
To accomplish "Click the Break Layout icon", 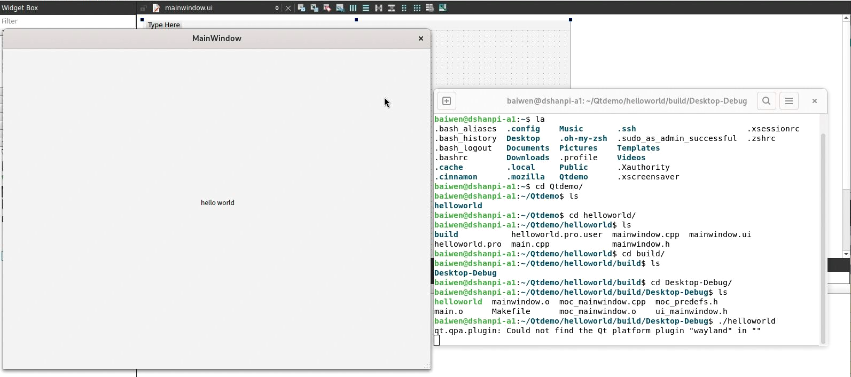I will click(430, 8).
